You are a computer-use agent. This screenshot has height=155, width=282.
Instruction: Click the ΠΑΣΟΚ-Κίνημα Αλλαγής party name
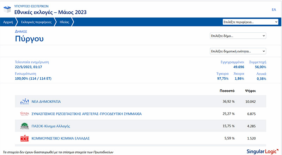point(54,126)
